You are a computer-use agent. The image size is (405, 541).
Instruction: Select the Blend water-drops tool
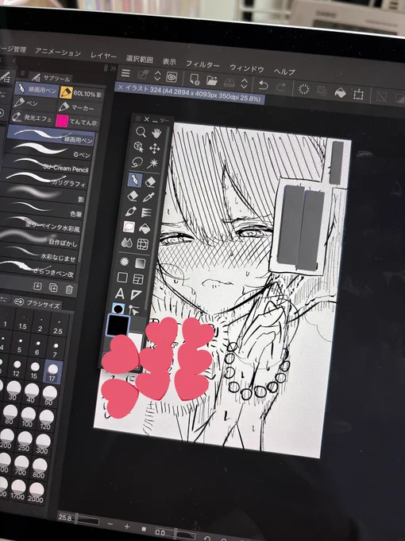coord(127,242)
